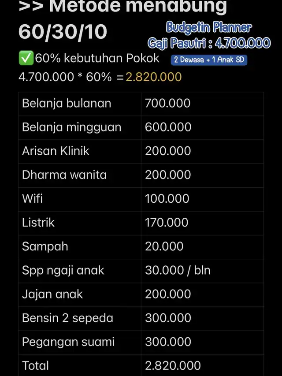Select the 'Belanja mingguan' row label
This screenshot has height=376, width=282.
(71, 127)
